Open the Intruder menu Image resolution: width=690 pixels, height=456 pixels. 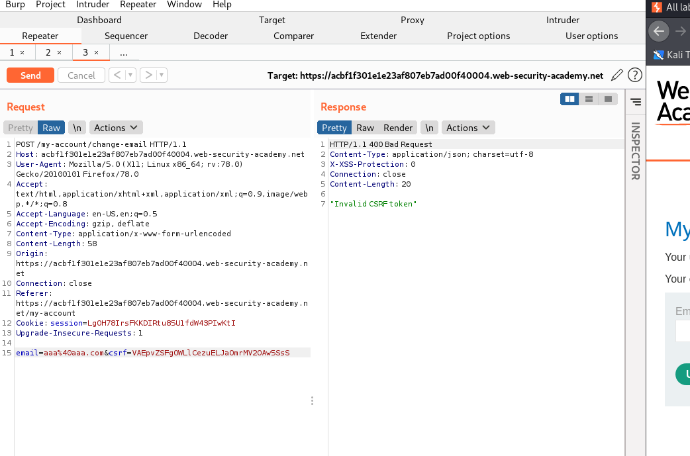point(93,5)
